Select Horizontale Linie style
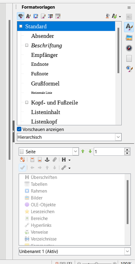The width and height of the screenshot is (135, 264). [x=42, y=93]
